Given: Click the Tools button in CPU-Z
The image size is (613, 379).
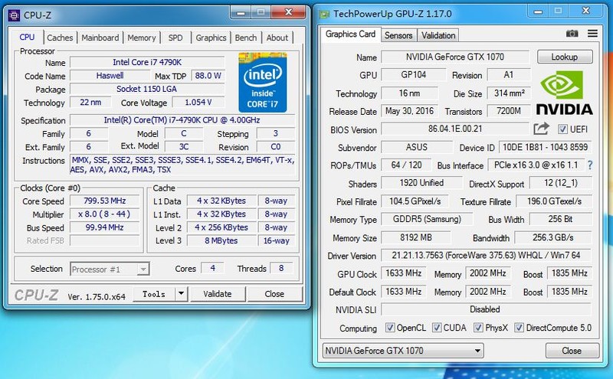Looking at the screenshot, I should click(x=154, y=294).
